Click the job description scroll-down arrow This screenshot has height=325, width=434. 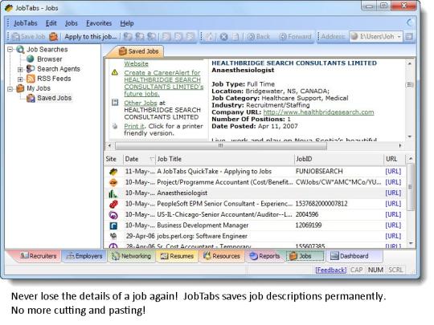pos(410,136)
